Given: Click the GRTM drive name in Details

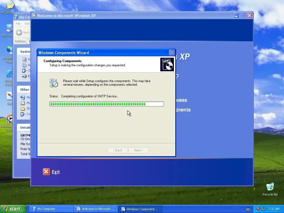Looking at the screenshot, I should tap(26, 135).
